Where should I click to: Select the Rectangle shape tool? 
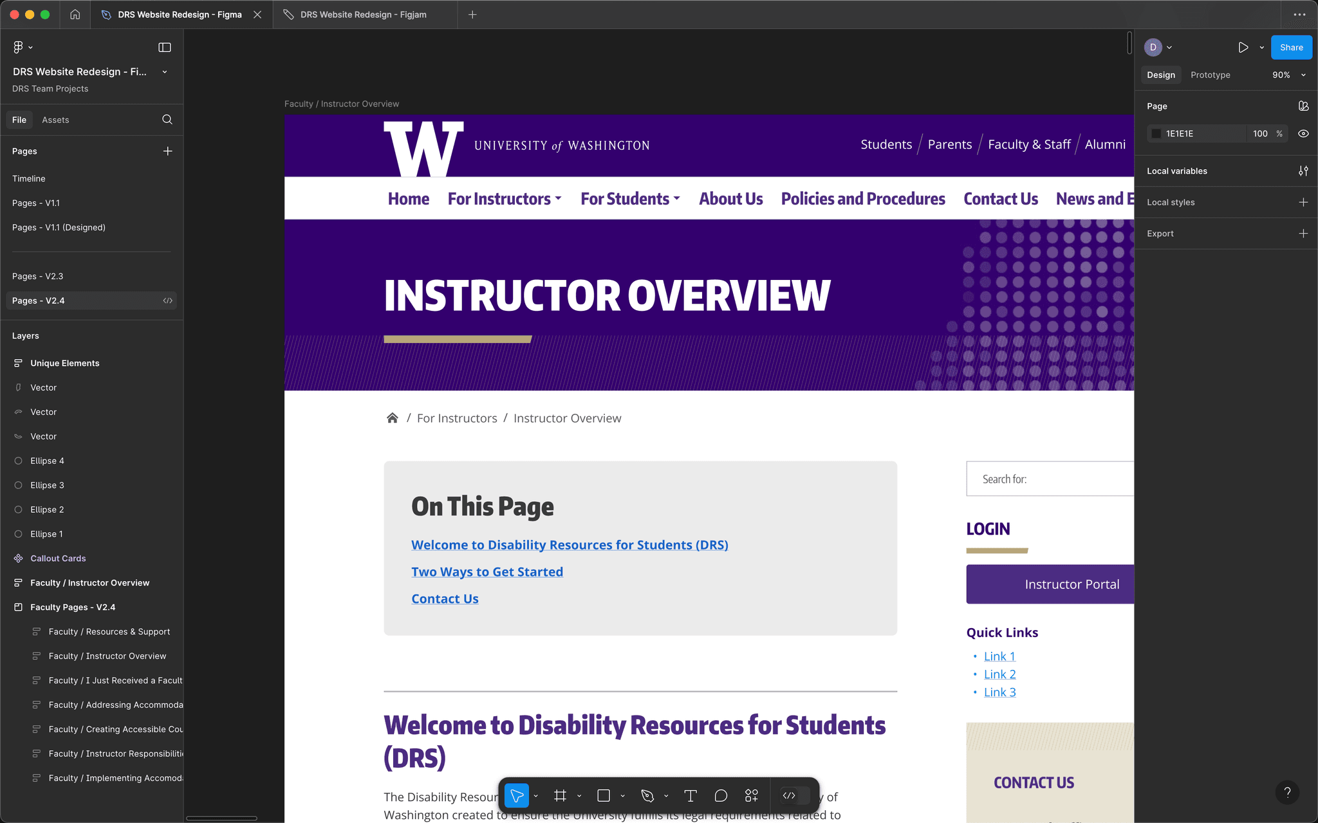603,795
